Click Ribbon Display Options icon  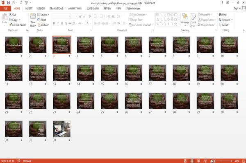pyautogui.click(x=228, y=3)
